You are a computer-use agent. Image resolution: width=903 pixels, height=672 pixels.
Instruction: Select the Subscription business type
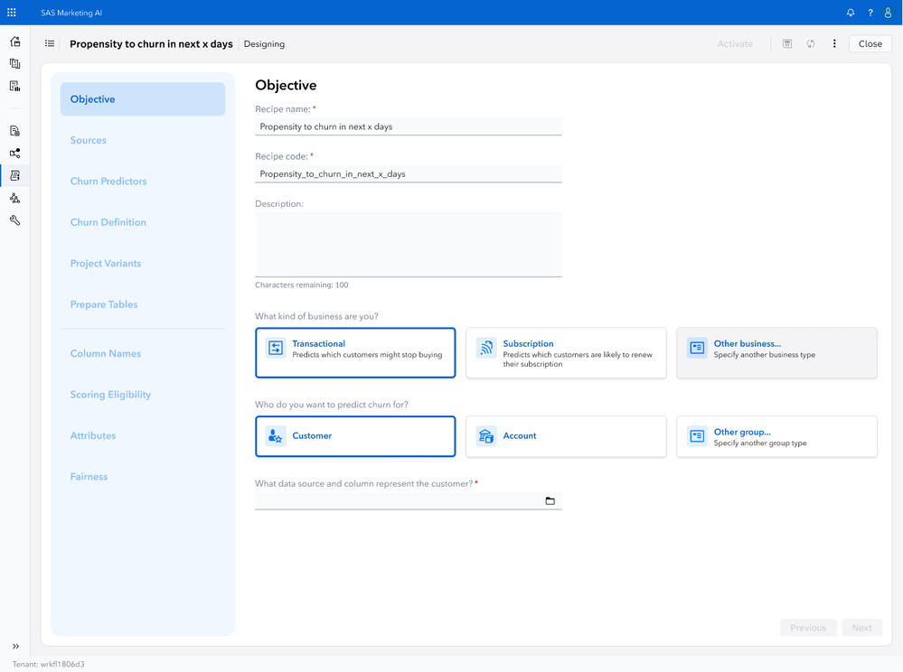point(566,352)
